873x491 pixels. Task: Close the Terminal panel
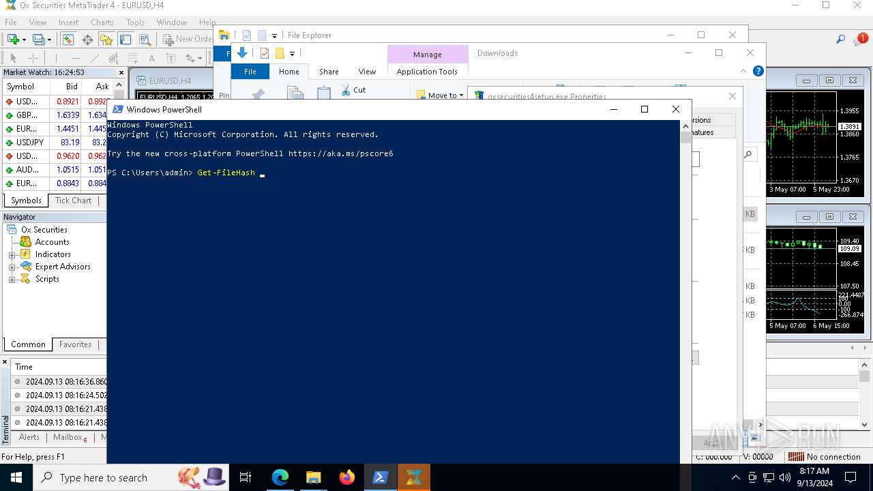tap(5, 362)
